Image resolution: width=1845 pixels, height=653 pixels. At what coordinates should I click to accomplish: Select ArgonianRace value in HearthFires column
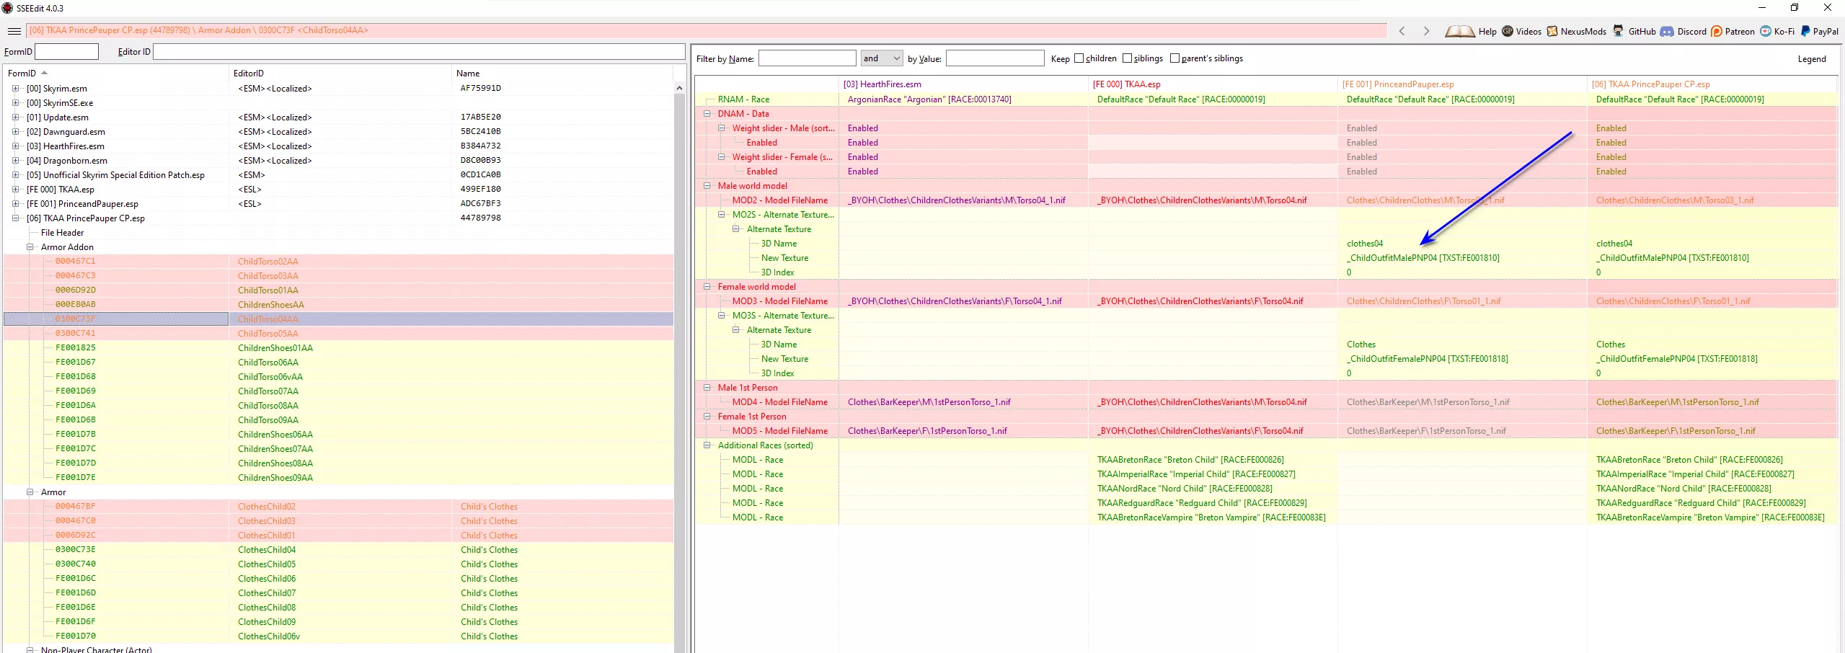pos(929,99)
